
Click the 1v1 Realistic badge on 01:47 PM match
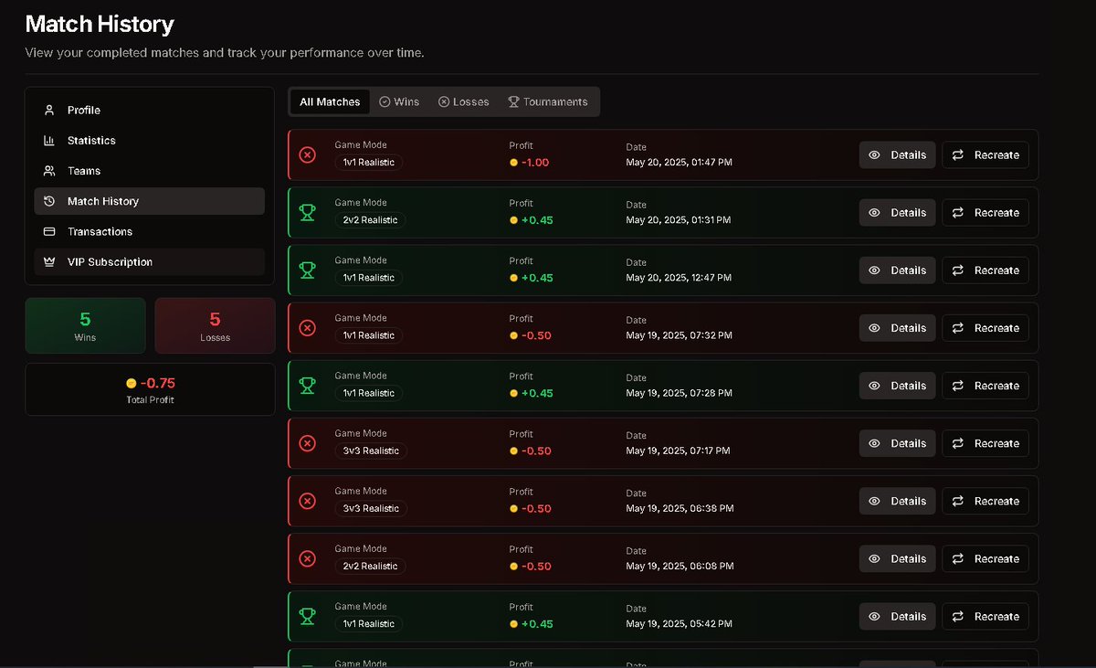tap(369, 163)
